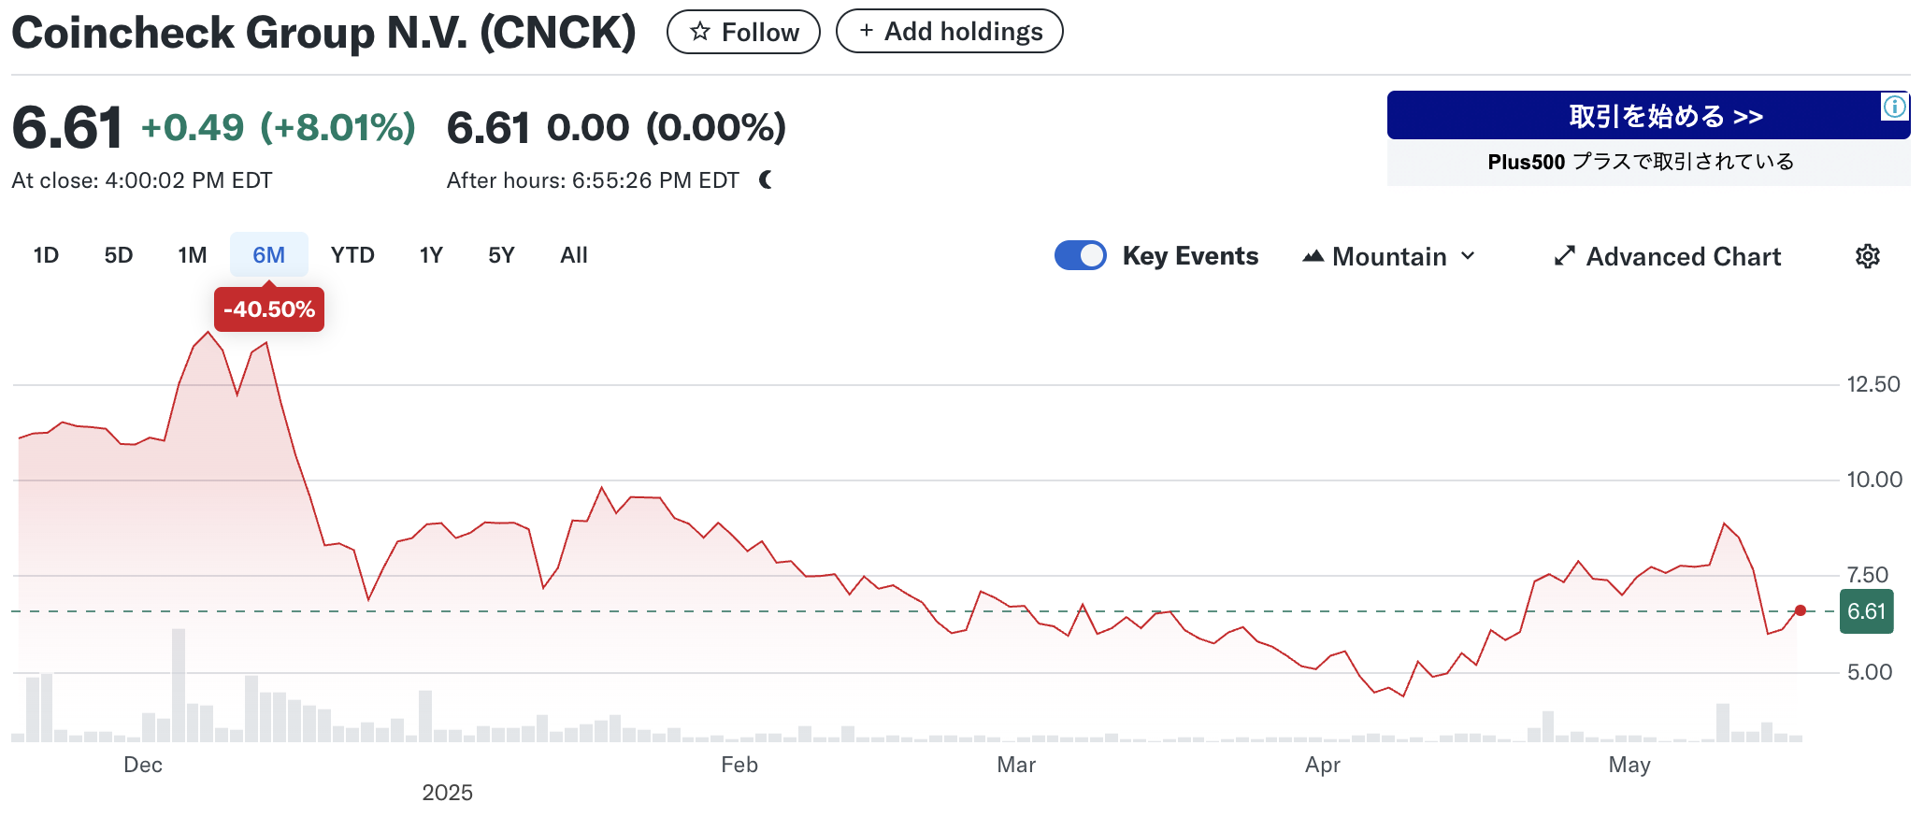This screenshot has width=1923, height=817.
Task: Select the All range tab
Action: click(574, 255)
